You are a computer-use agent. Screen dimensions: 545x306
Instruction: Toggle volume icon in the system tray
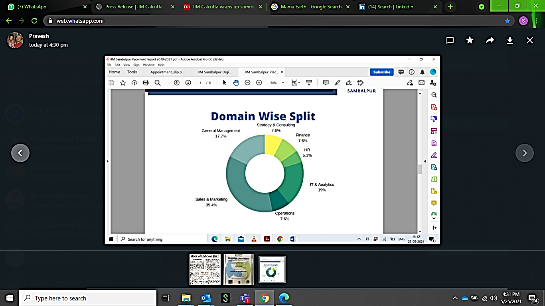point(494,298)
